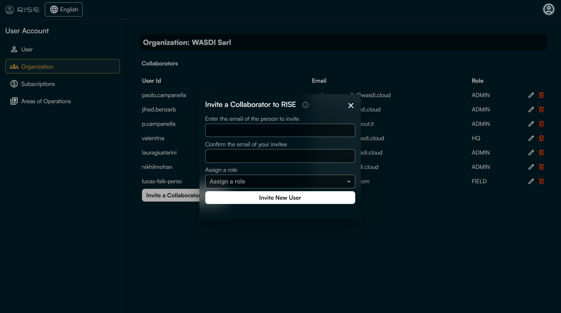Delete lauragiustarini collaborator
Viewport: 561px width, 313px height.
tap(541, 153)
